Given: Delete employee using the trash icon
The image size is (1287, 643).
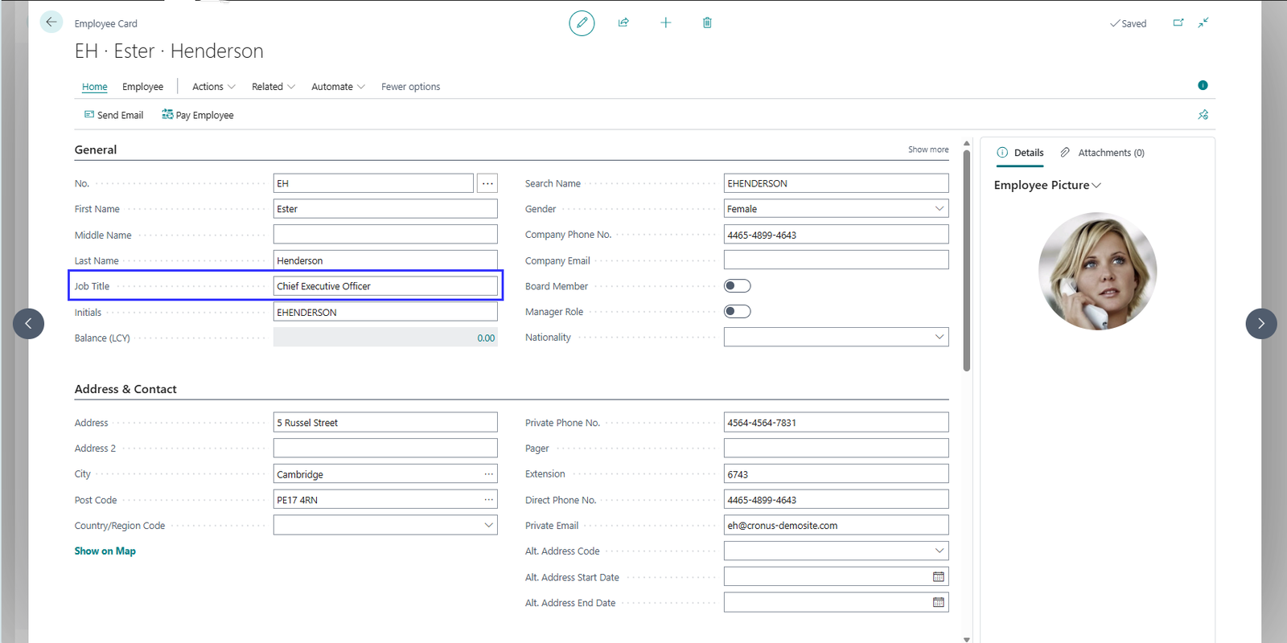Looking at the screenshot, I should 707,23.
